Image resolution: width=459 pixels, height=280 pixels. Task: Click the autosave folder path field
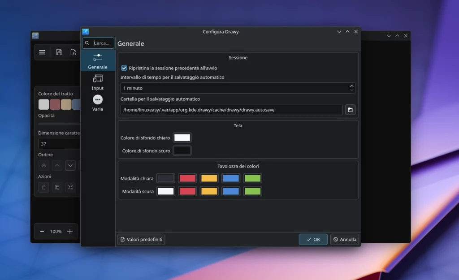(231, 110)
